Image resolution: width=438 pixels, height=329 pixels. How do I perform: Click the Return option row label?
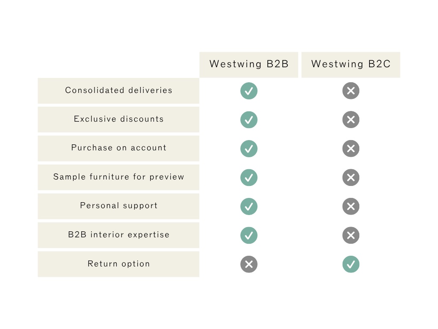(118, 264)
